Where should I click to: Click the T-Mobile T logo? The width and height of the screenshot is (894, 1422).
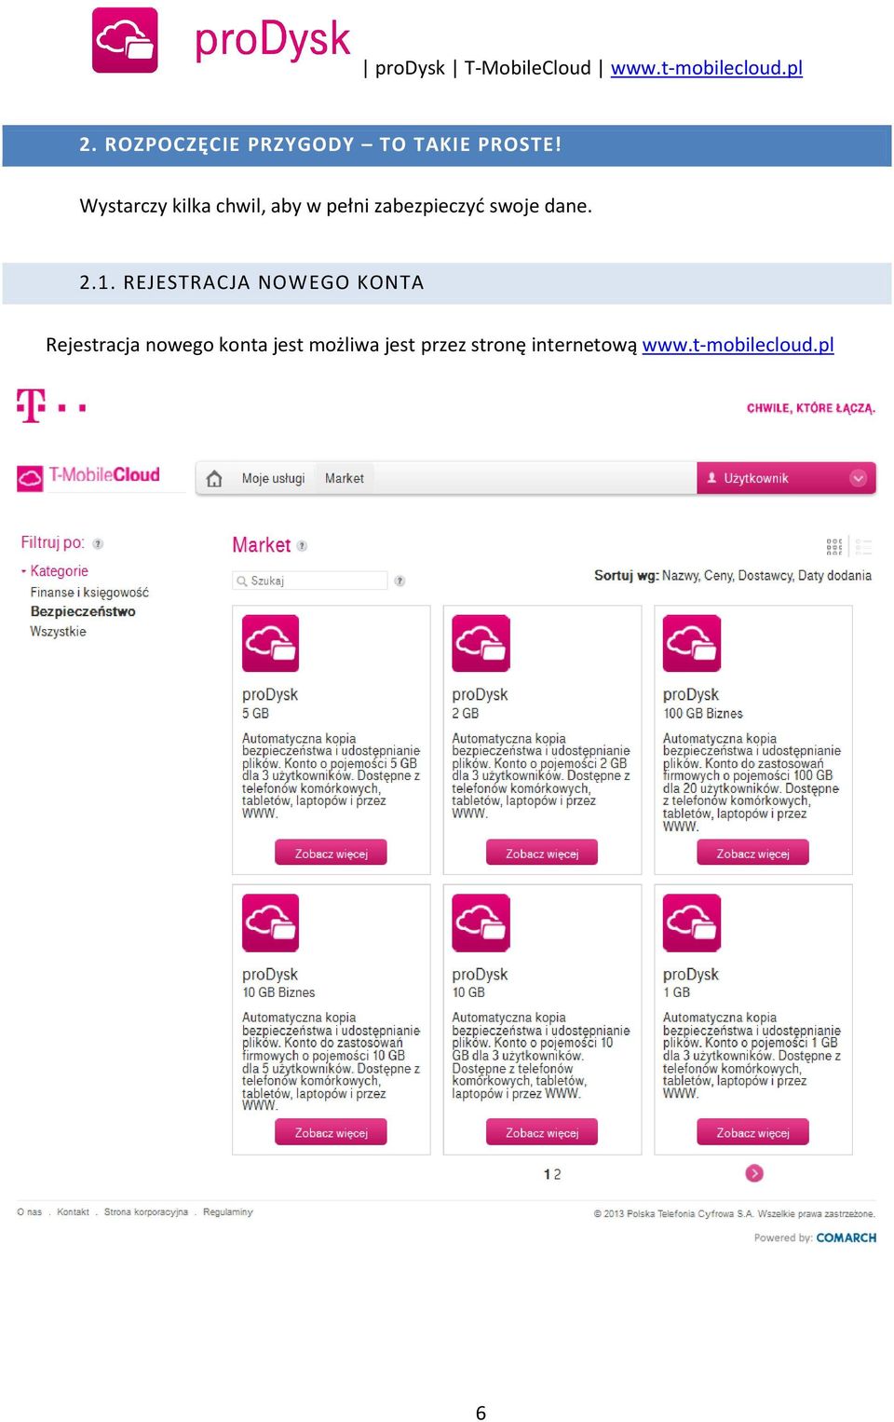pos(31,406)
